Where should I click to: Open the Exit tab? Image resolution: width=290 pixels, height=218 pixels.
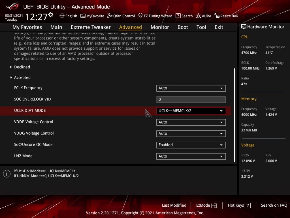(219, 27)
